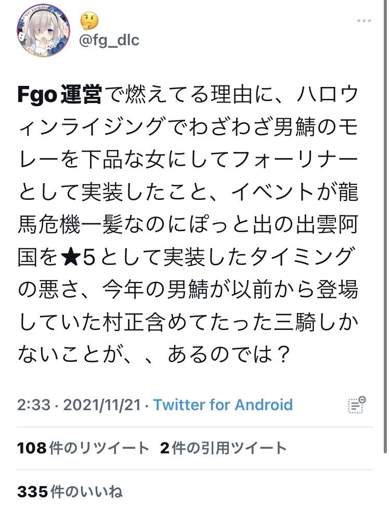View the 108件のリツイート list

pyautogui.click(x=83, y=448)
